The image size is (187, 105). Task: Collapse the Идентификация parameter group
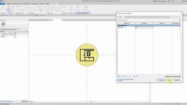coord(179,25)
